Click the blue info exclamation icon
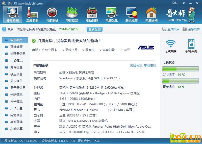 [x=4, y=29]
